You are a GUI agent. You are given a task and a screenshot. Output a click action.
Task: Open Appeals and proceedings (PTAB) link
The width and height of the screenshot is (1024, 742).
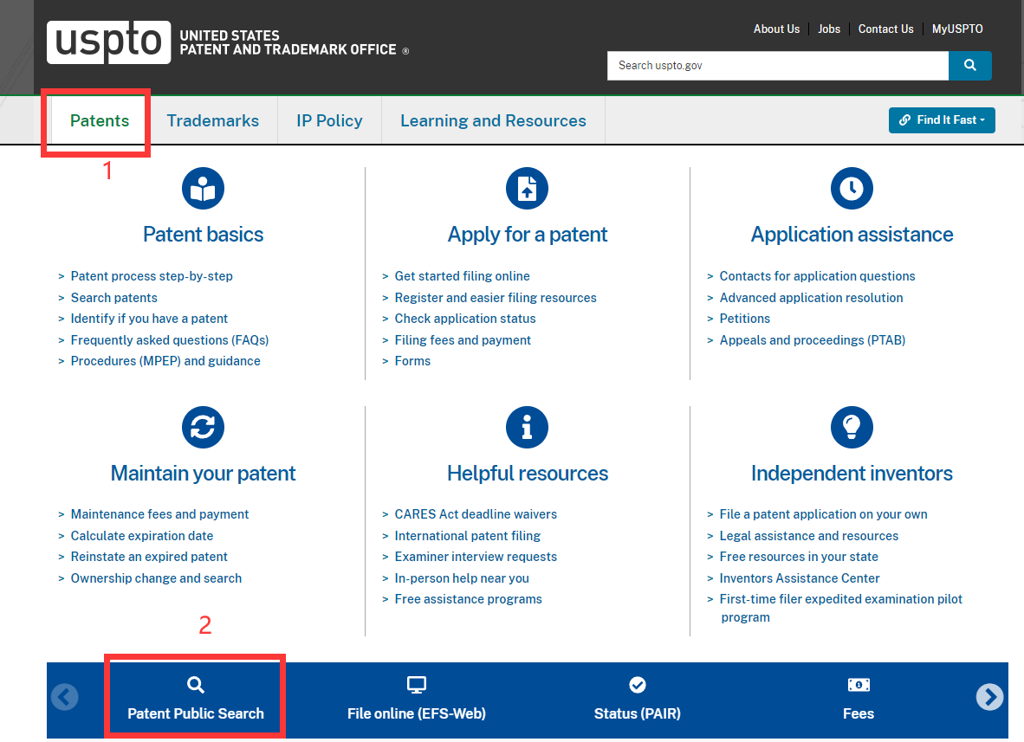tap(813, 340)
